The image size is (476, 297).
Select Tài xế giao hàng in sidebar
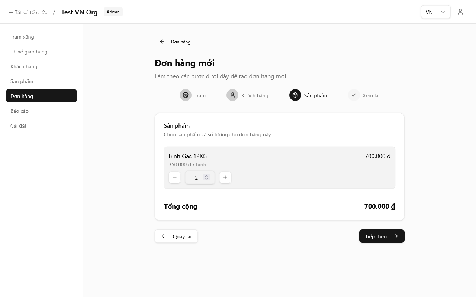click(x=29, y=52)
